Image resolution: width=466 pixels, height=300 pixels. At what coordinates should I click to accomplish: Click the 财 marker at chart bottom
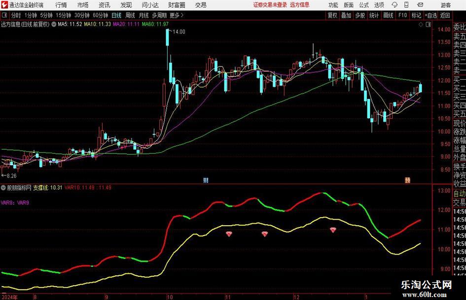pos(206,180)
